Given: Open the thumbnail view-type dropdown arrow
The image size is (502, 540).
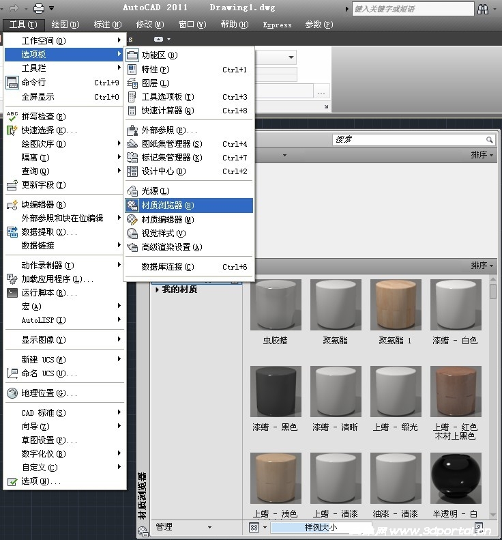Looking at the screenshot, I should tap(265, 527).
